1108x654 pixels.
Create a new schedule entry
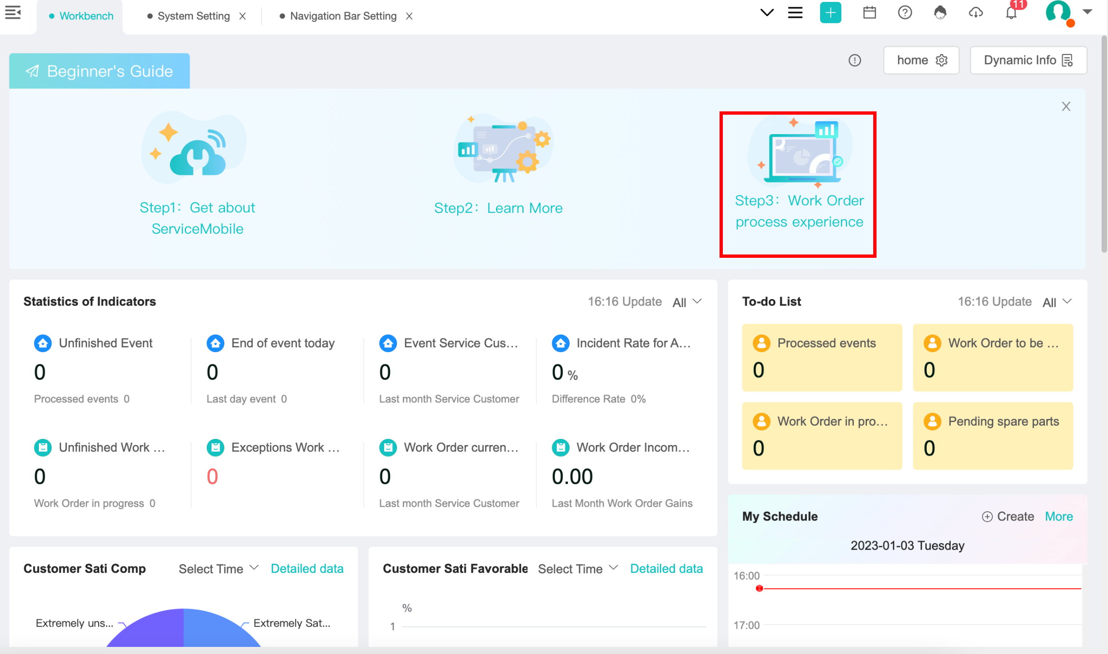1008,517
